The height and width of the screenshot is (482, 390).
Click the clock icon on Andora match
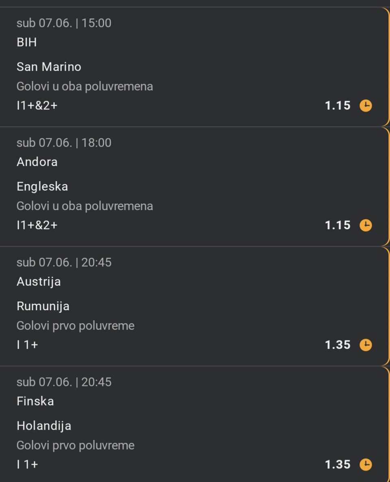pyautogui.click(x=366, y=226)
